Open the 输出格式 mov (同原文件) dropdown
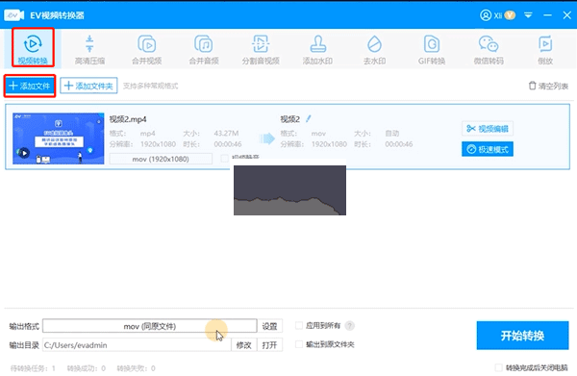 (x=150, y=326)
